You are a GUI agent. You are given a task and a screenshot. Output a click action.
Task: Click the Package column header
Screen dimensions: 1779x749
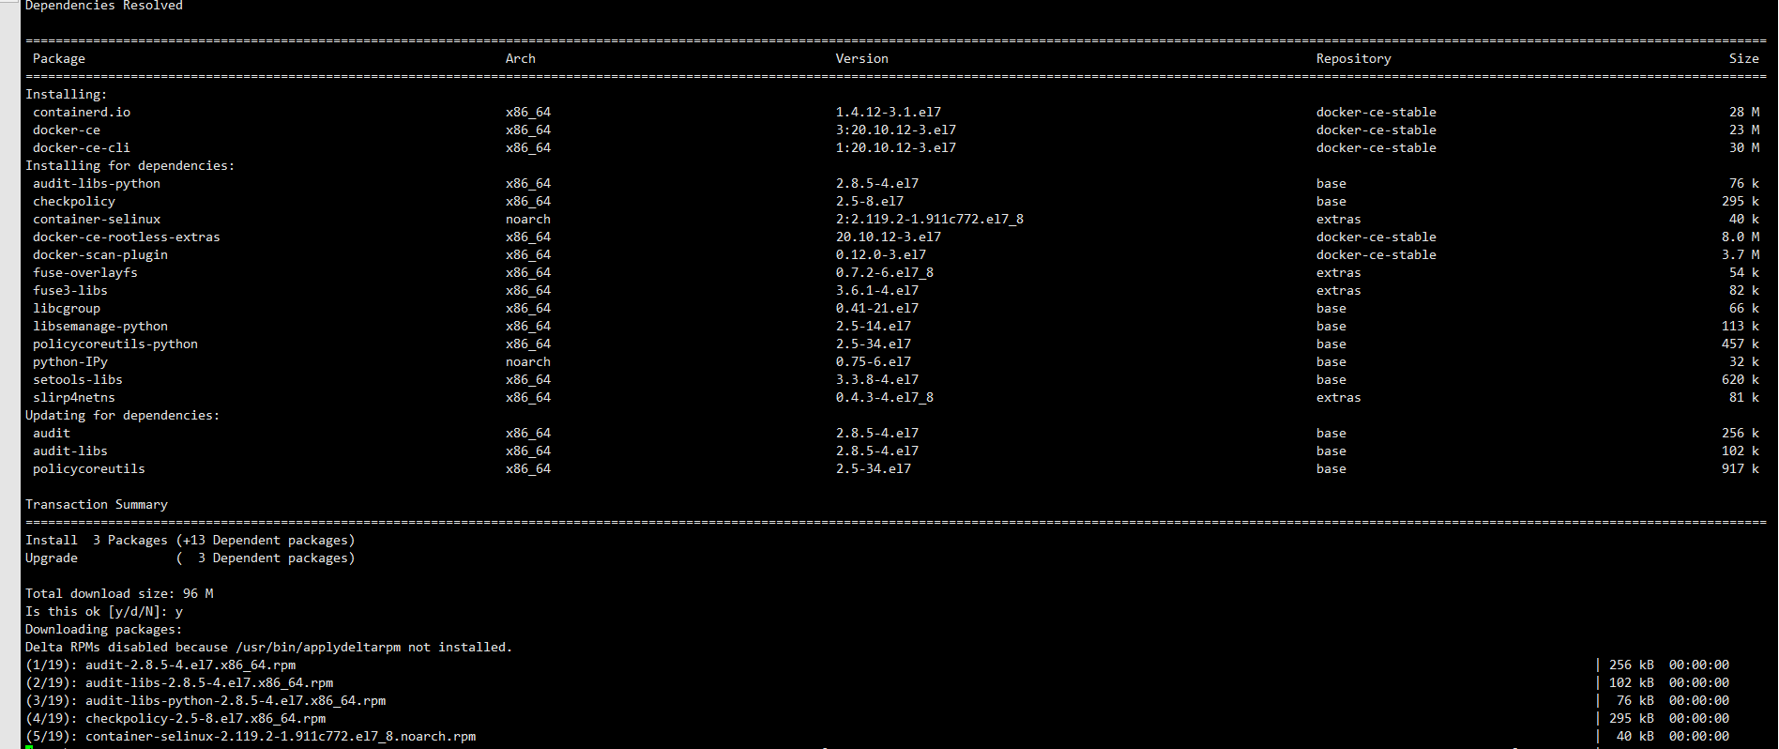[59, 58]
